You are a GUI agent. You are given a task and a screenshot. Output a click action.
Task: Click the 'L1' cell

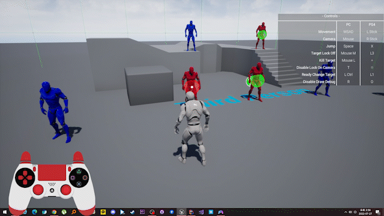[x=372, y=74]
